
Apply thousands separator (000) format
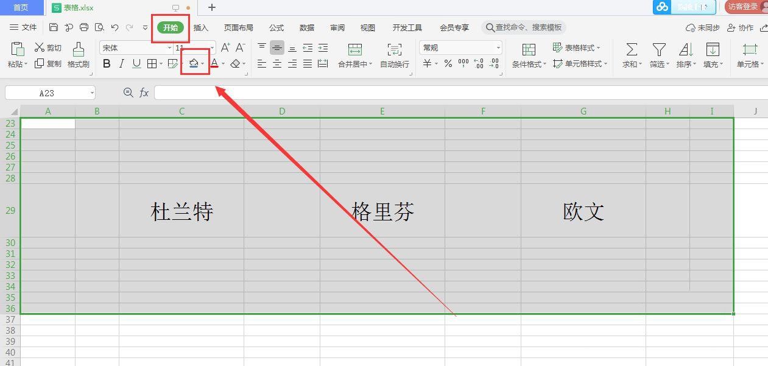463,63
